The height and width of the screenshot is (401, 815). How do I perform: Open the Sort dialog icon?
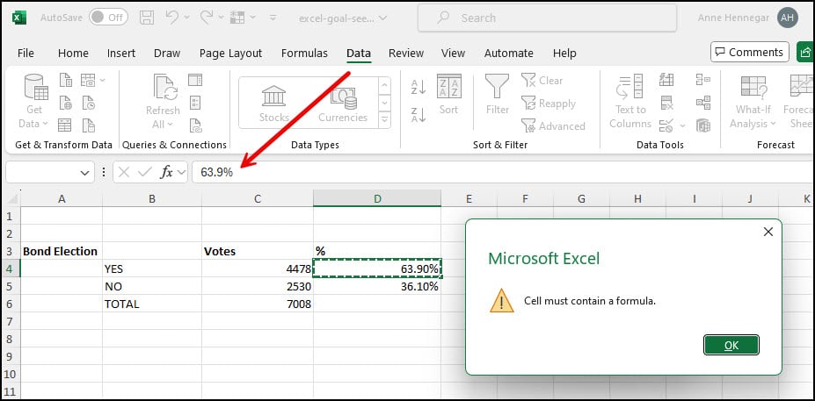(448, 86)
